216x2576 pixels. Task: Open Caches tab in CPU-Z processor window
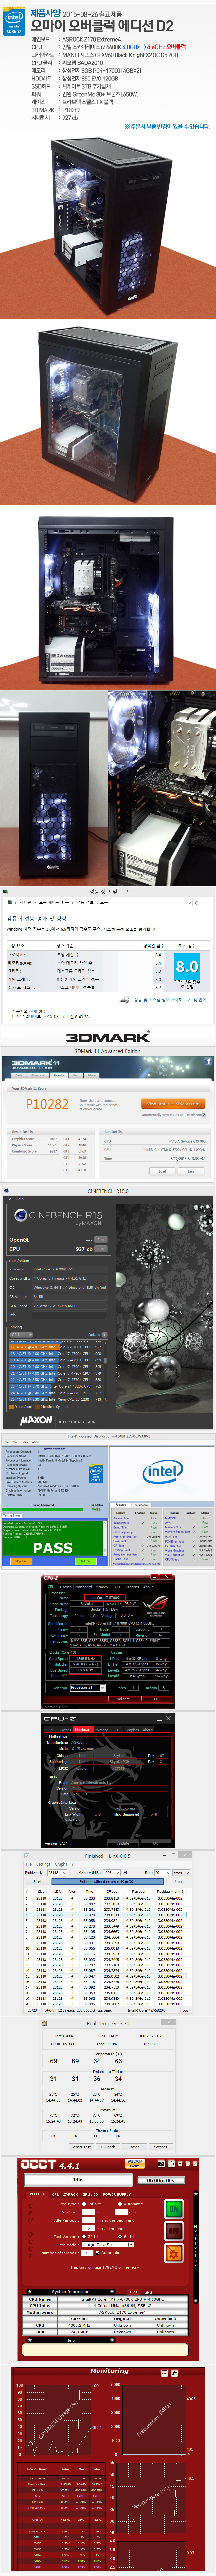(x=66, y=1587)
